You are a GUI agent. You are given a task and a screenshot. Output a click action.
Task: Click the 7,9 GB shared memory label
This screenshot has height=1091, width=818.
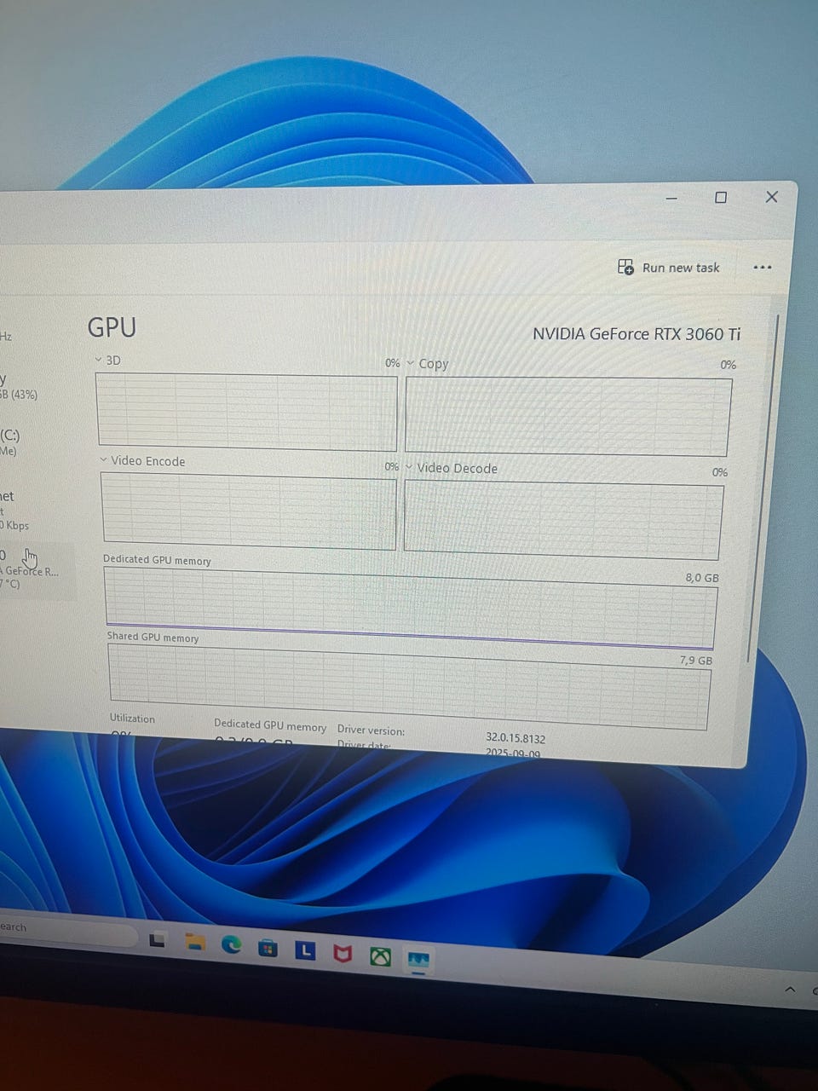pos(696,661)
